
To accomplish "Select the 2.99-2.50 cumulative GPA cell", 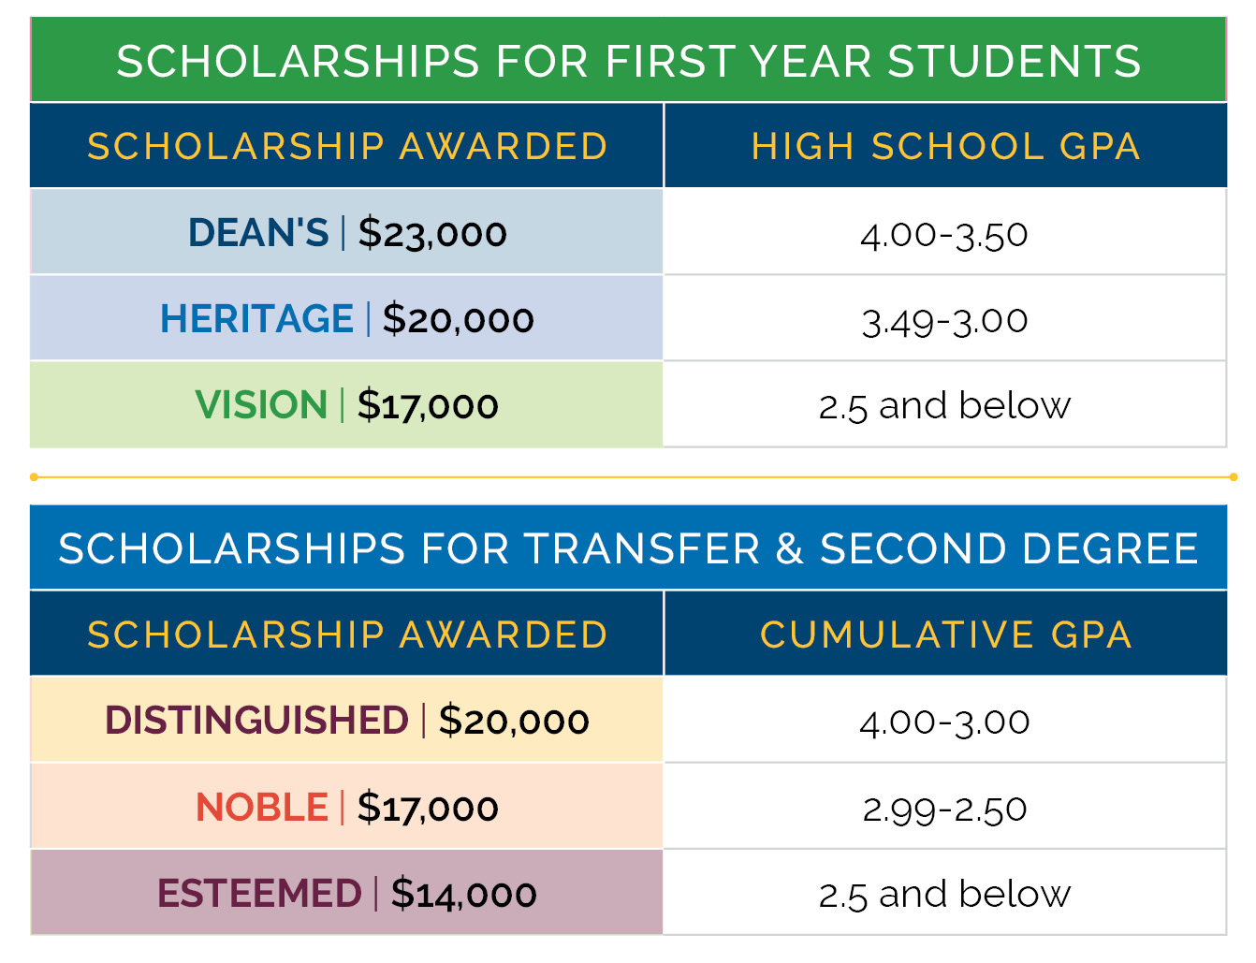I will (944, 809).
